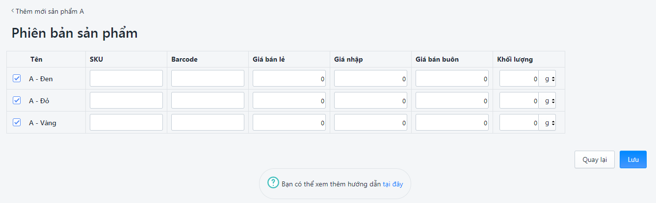This screenshot has width=656, height=203.
Task: Uncheck the A - Đen variant checkbox
Action: 17,78
